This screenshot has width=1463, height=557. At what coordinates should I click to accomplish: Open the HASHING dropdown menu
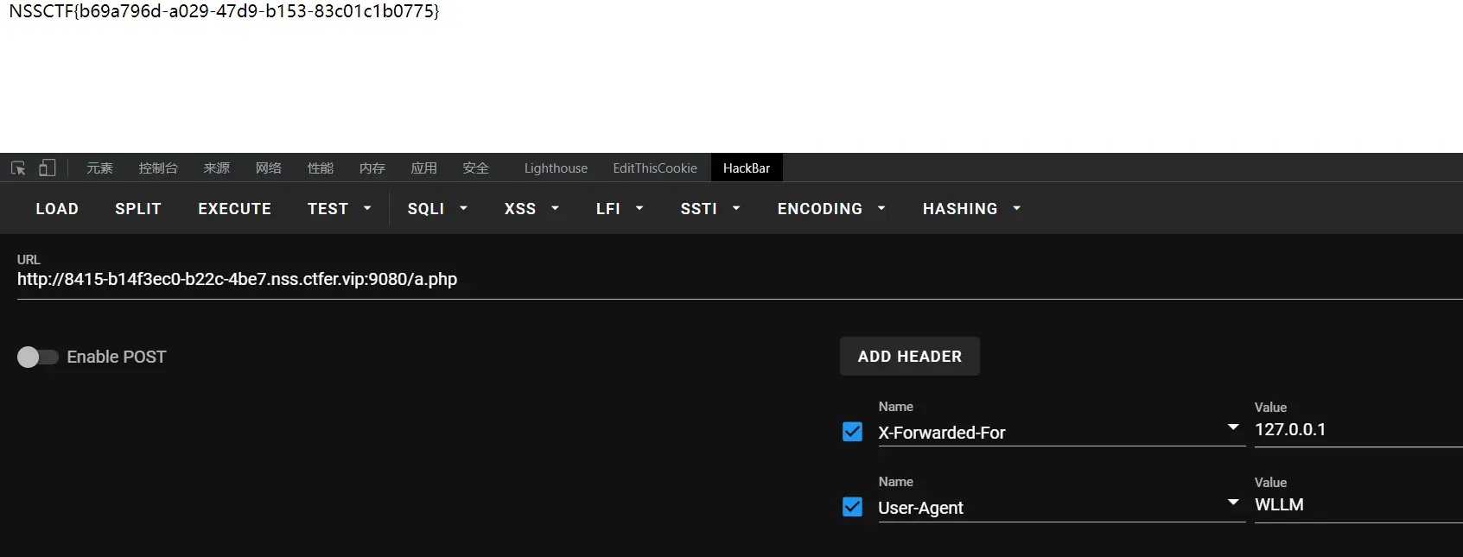coord(971,209)
